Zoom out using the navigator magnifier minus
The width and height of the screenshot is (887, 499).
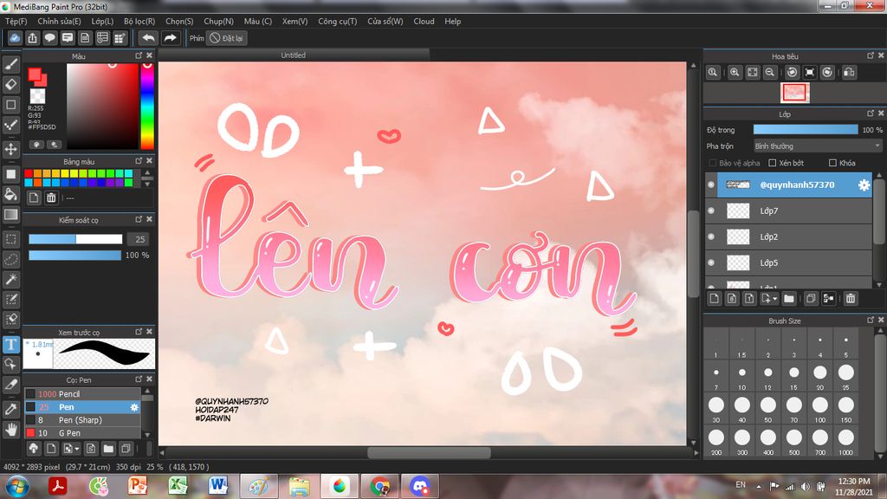click(770, 73)
